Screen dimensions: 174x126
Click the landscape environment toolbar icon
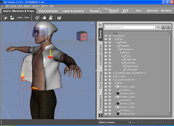tap(12, 18)
